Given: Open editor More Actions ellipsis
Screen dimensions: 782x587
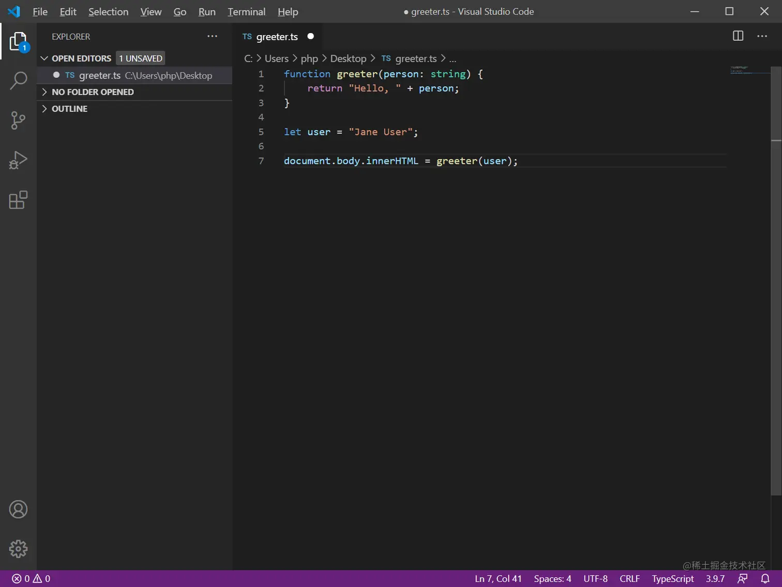Looking at the screenshot, I should [x=762, y=36].
